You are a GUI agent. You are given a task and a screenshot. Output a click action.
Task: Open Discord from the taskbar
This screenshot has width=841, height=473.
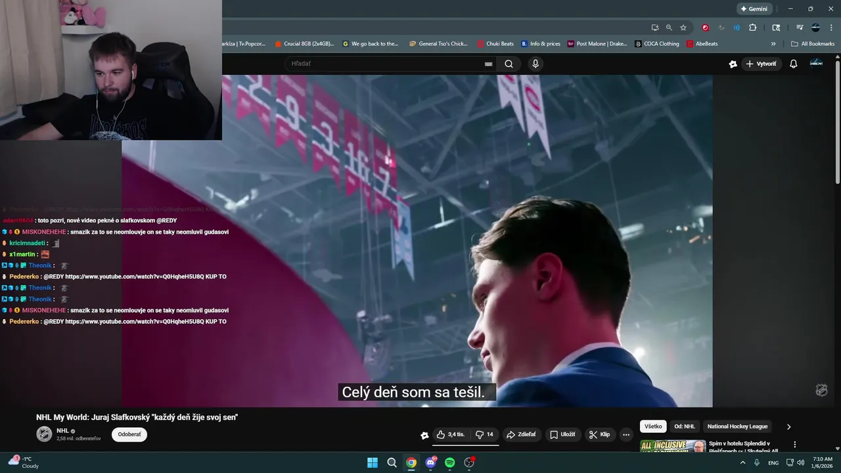(x=430, y=462)
